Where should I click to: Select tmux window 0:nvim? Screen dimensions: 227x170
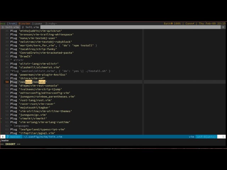[x=24, y=23]
